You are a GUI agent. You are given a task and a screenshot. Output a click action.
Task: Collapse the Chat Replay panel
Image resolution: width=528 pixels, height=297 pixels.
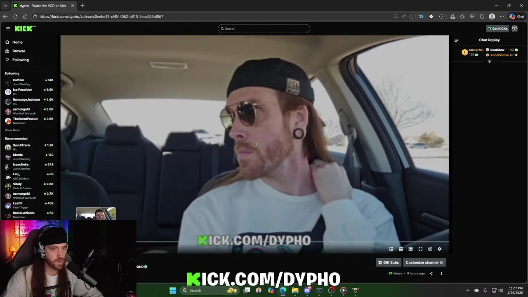pyautogui.click(x=456, y=40)
